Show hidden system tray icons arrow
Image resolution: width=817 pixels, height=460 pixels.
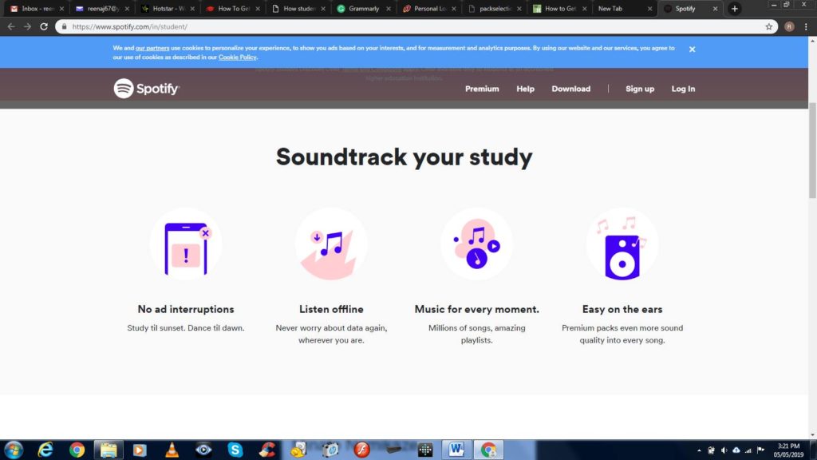pyautogui.click(x=699, y=450)
